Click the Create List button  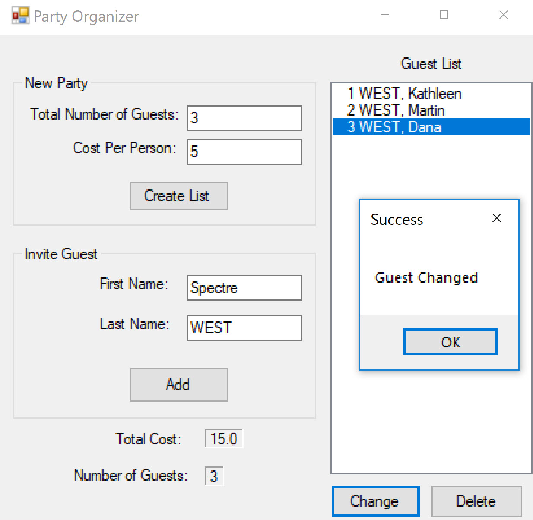(179, 196)
